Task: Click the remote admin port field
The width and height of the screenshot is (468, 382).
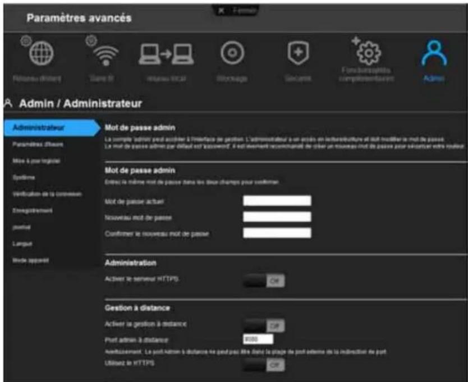Action: pos(258,339)
